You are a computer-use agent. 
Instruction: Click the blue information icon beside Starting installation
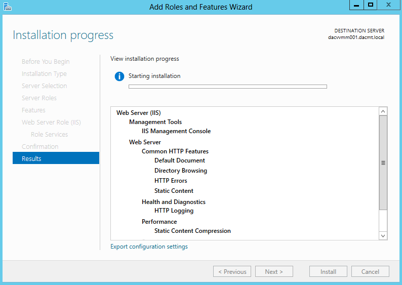pos(119,76)
